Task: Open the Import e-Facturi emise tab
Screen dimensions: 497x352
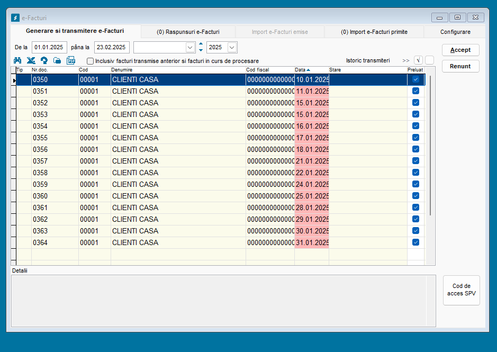Action: pos(279,32)
